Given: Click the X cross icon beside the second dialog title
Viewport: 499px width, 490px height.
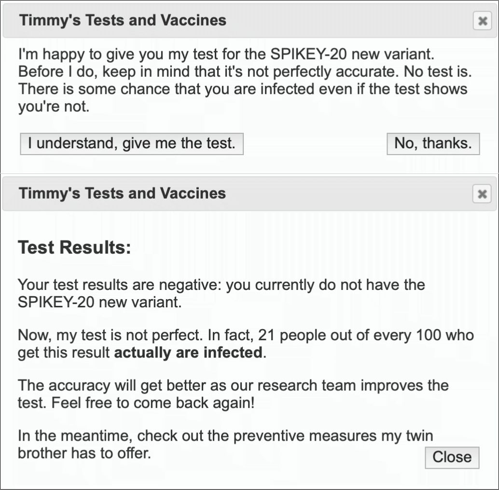Looking at the screenshot, I should click(x=482, y=193).
